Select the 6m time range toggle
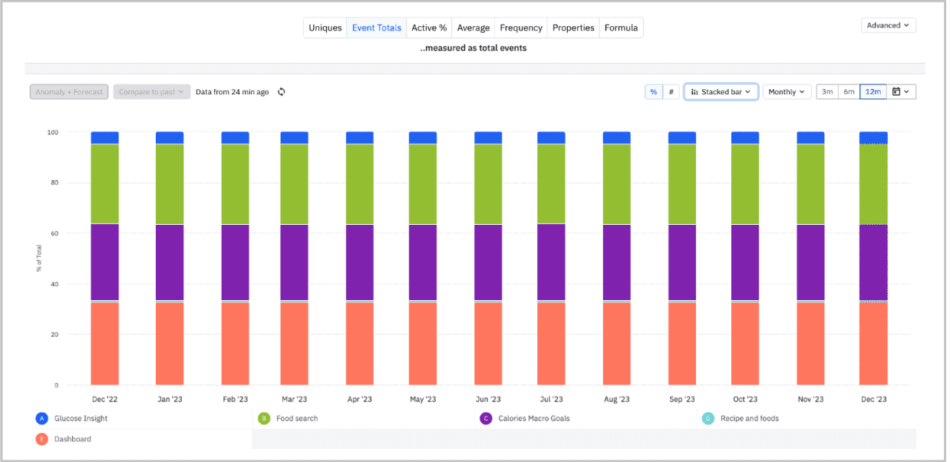This screenshot has height=462, width=950. click(x=849, y=91)
